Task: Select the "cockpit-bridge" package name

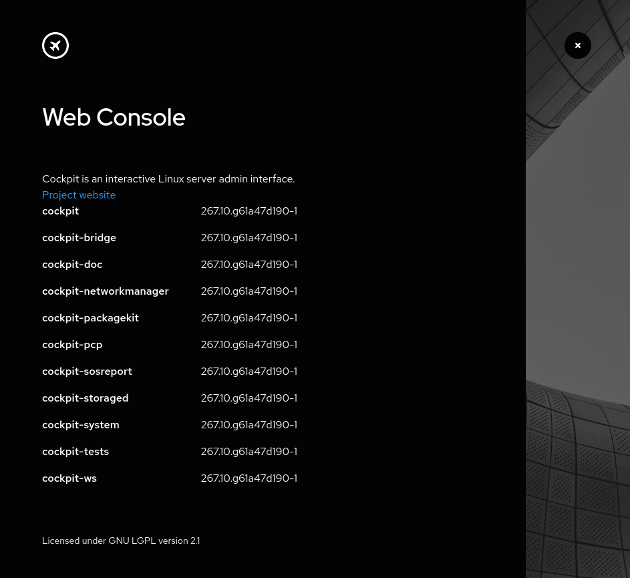Action: coord(79,238)
